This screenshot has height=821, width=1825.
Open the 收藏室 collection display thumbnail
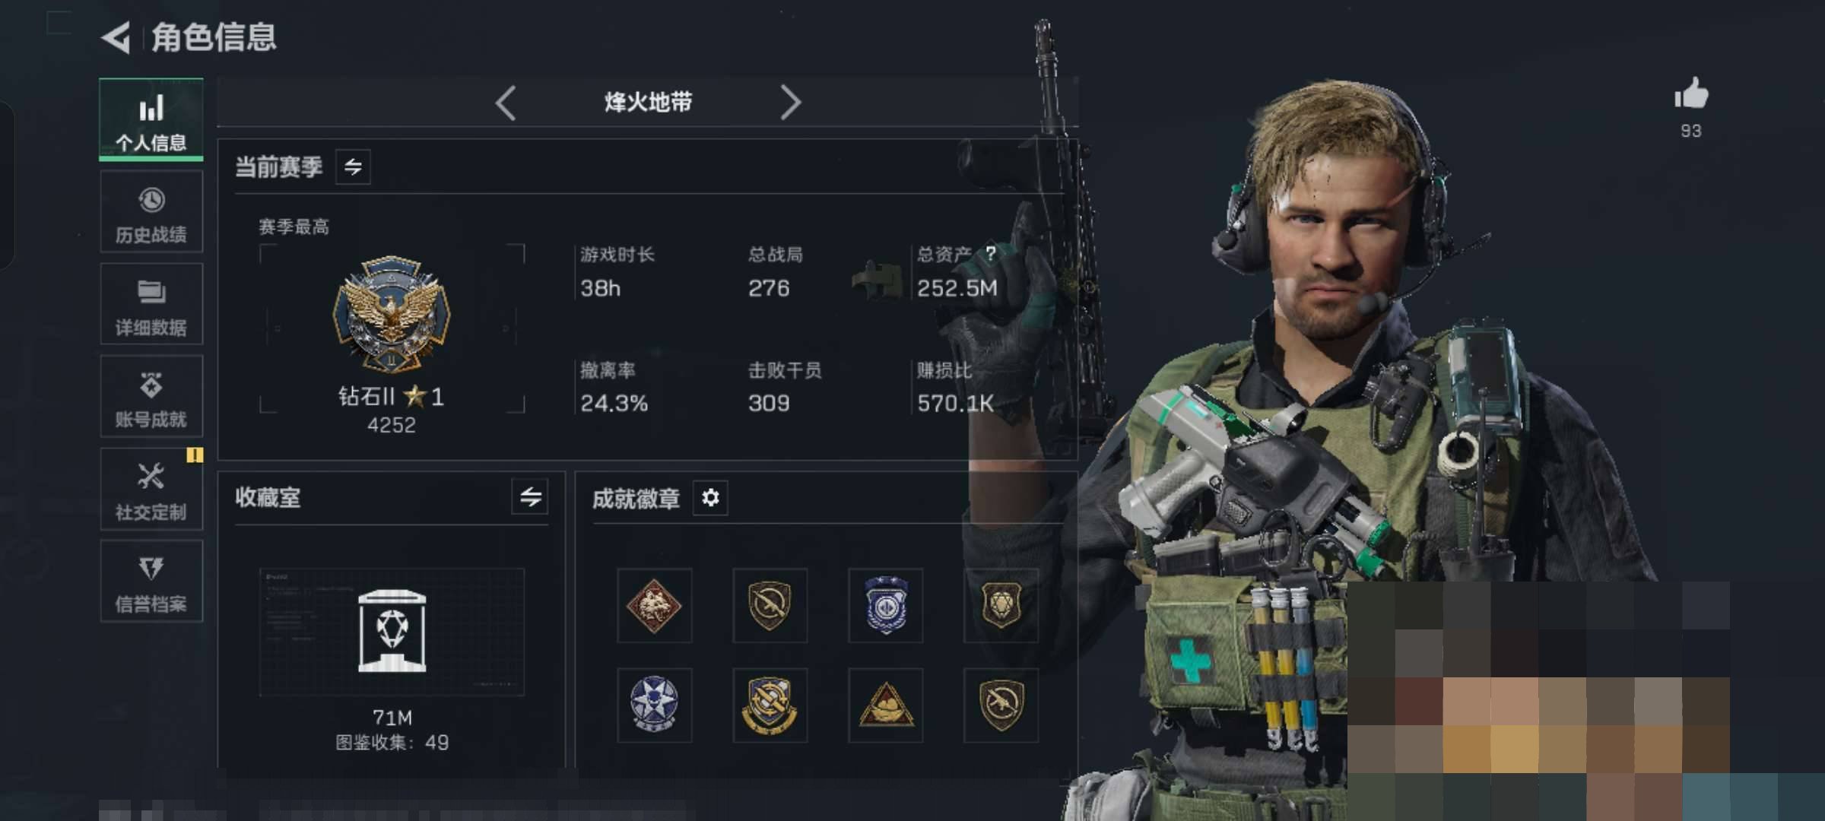click(x=392, y=632)
